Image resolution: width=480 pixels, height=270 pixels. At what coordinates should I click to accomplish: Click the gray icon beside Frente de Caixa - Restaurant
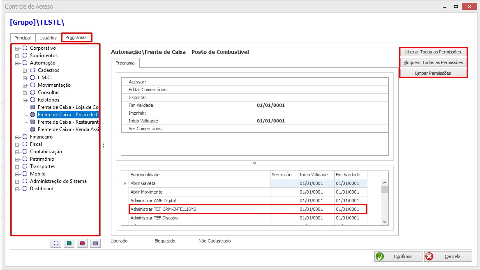pyautogui.click(x=33, y=122)
